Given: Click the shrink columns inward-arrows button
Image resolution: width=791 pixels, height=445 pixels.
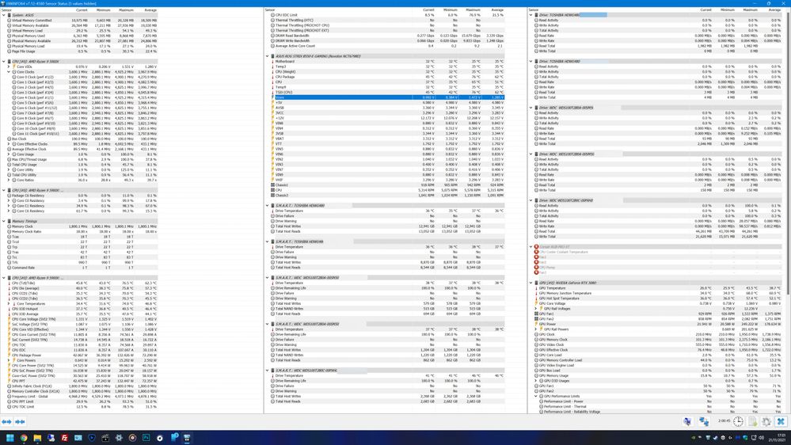Looking at the screenshot, I should coord(20,421).
